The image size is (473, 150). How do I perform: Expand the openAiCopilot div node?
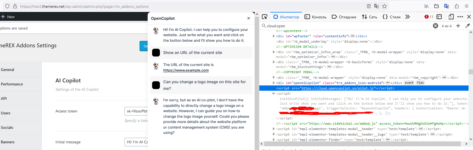coord(274,83)
